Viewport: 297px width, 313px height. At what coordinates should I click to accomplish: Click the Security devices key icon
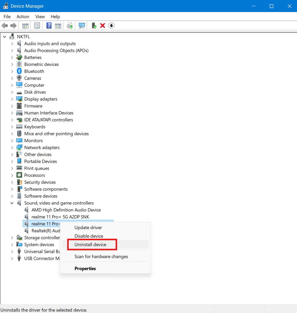pos(19,182)
